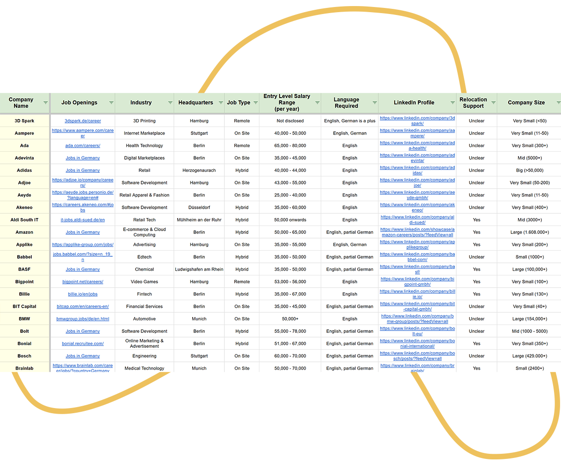
Task: Open Bolt's Jobs in Germany link
Action: click(x=83, y=331)
